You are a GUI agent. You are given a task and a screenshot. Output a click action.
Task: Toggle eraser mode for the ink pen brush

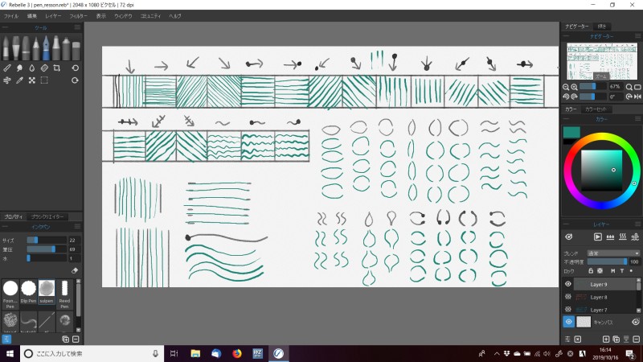click(x=75, y=270)
